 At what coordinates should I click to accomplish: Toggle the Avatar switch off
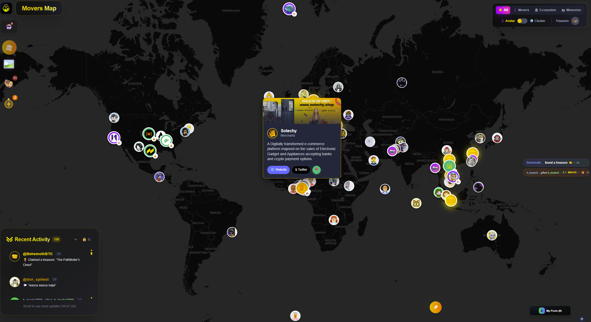[x=522, y=21]
